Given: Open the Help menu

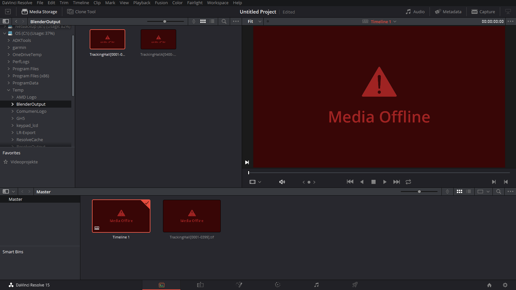Looking at the screenshot, I should coord(238,3).
